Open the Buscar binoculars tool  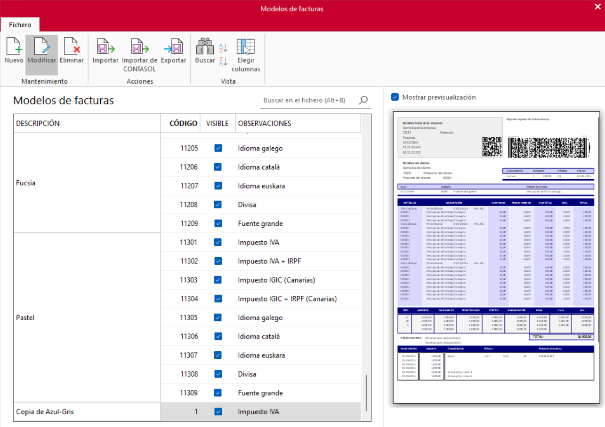[205, 51]
